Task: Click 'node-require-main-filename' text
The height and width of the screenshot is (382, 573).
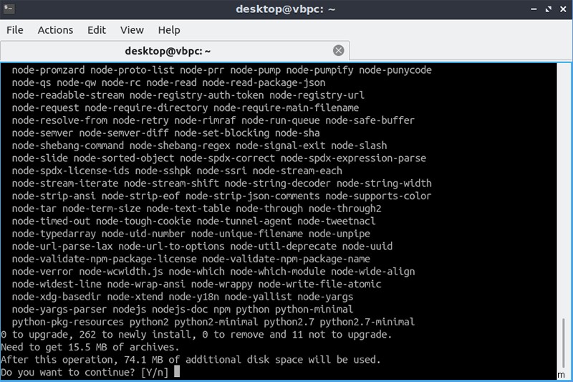Action: click(x=286, y=108)
